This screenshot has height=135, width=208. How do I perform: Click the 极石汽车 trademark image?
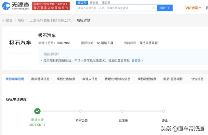(20, 43)
